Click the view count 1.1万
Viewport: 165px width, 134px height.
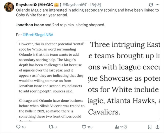[123, 127]
